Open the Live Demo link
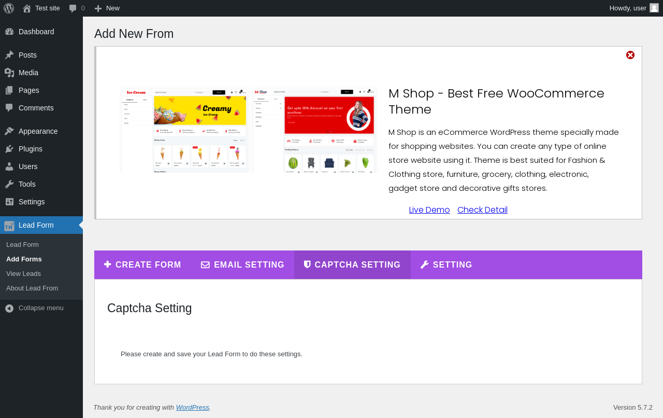 pyautogui.click(x=429, y=210)
